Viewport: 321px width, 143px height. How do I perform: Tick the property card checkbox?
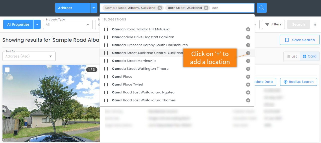pos(7,70)
